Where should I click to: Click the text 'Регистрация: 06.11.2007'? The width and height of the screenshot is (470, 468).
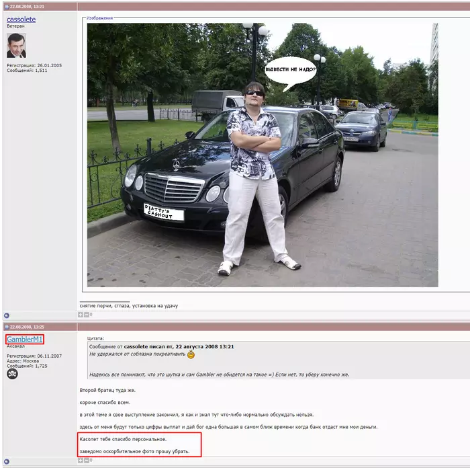tap(34, 356)
